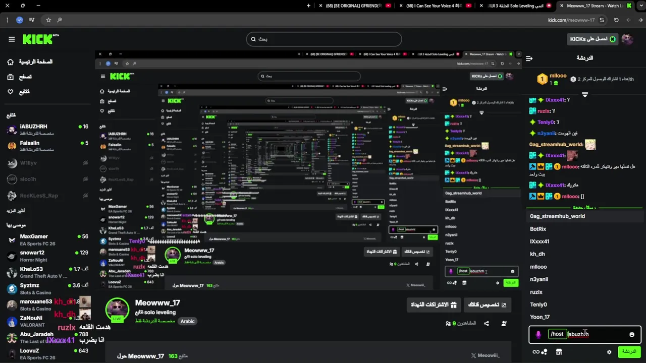Open KheLo53 Grand Theft Auto channel

click(x=47, y=272)
